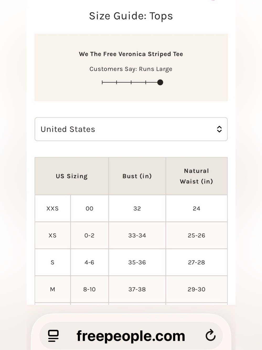Tap the Natural Waist (in) column header
Viewport: 262px width, 350px height.
[x=196, y=176]
